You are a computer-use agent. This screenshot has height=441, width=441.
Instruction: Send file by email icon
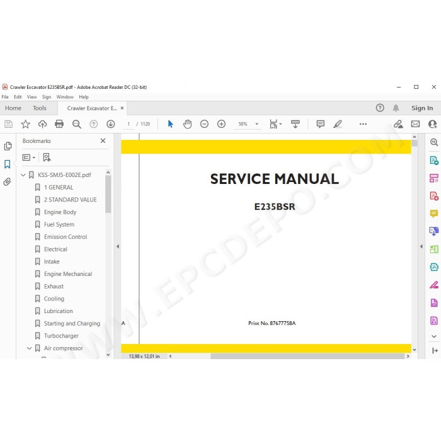pyautogui.click(x=415, y=124)
